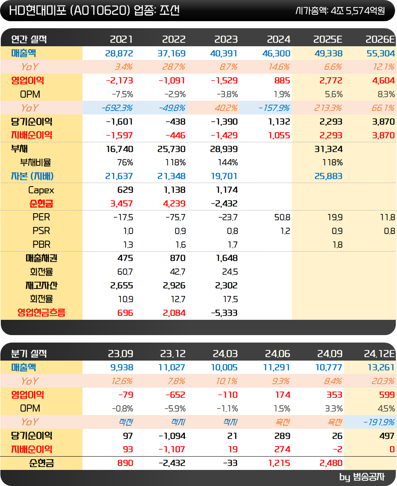Click the 매출채권 value 1,648
This screenshot has width=397, height=486.
pos(227,258)
